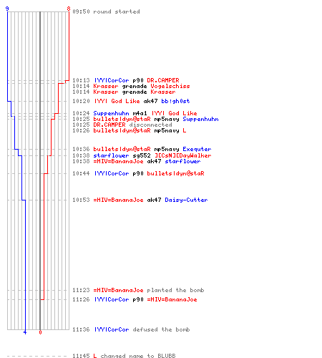This screenshot has width=322, height=358.
Task: Click =HIV=BananaJoe killed at 11:26
Action: 172,299
